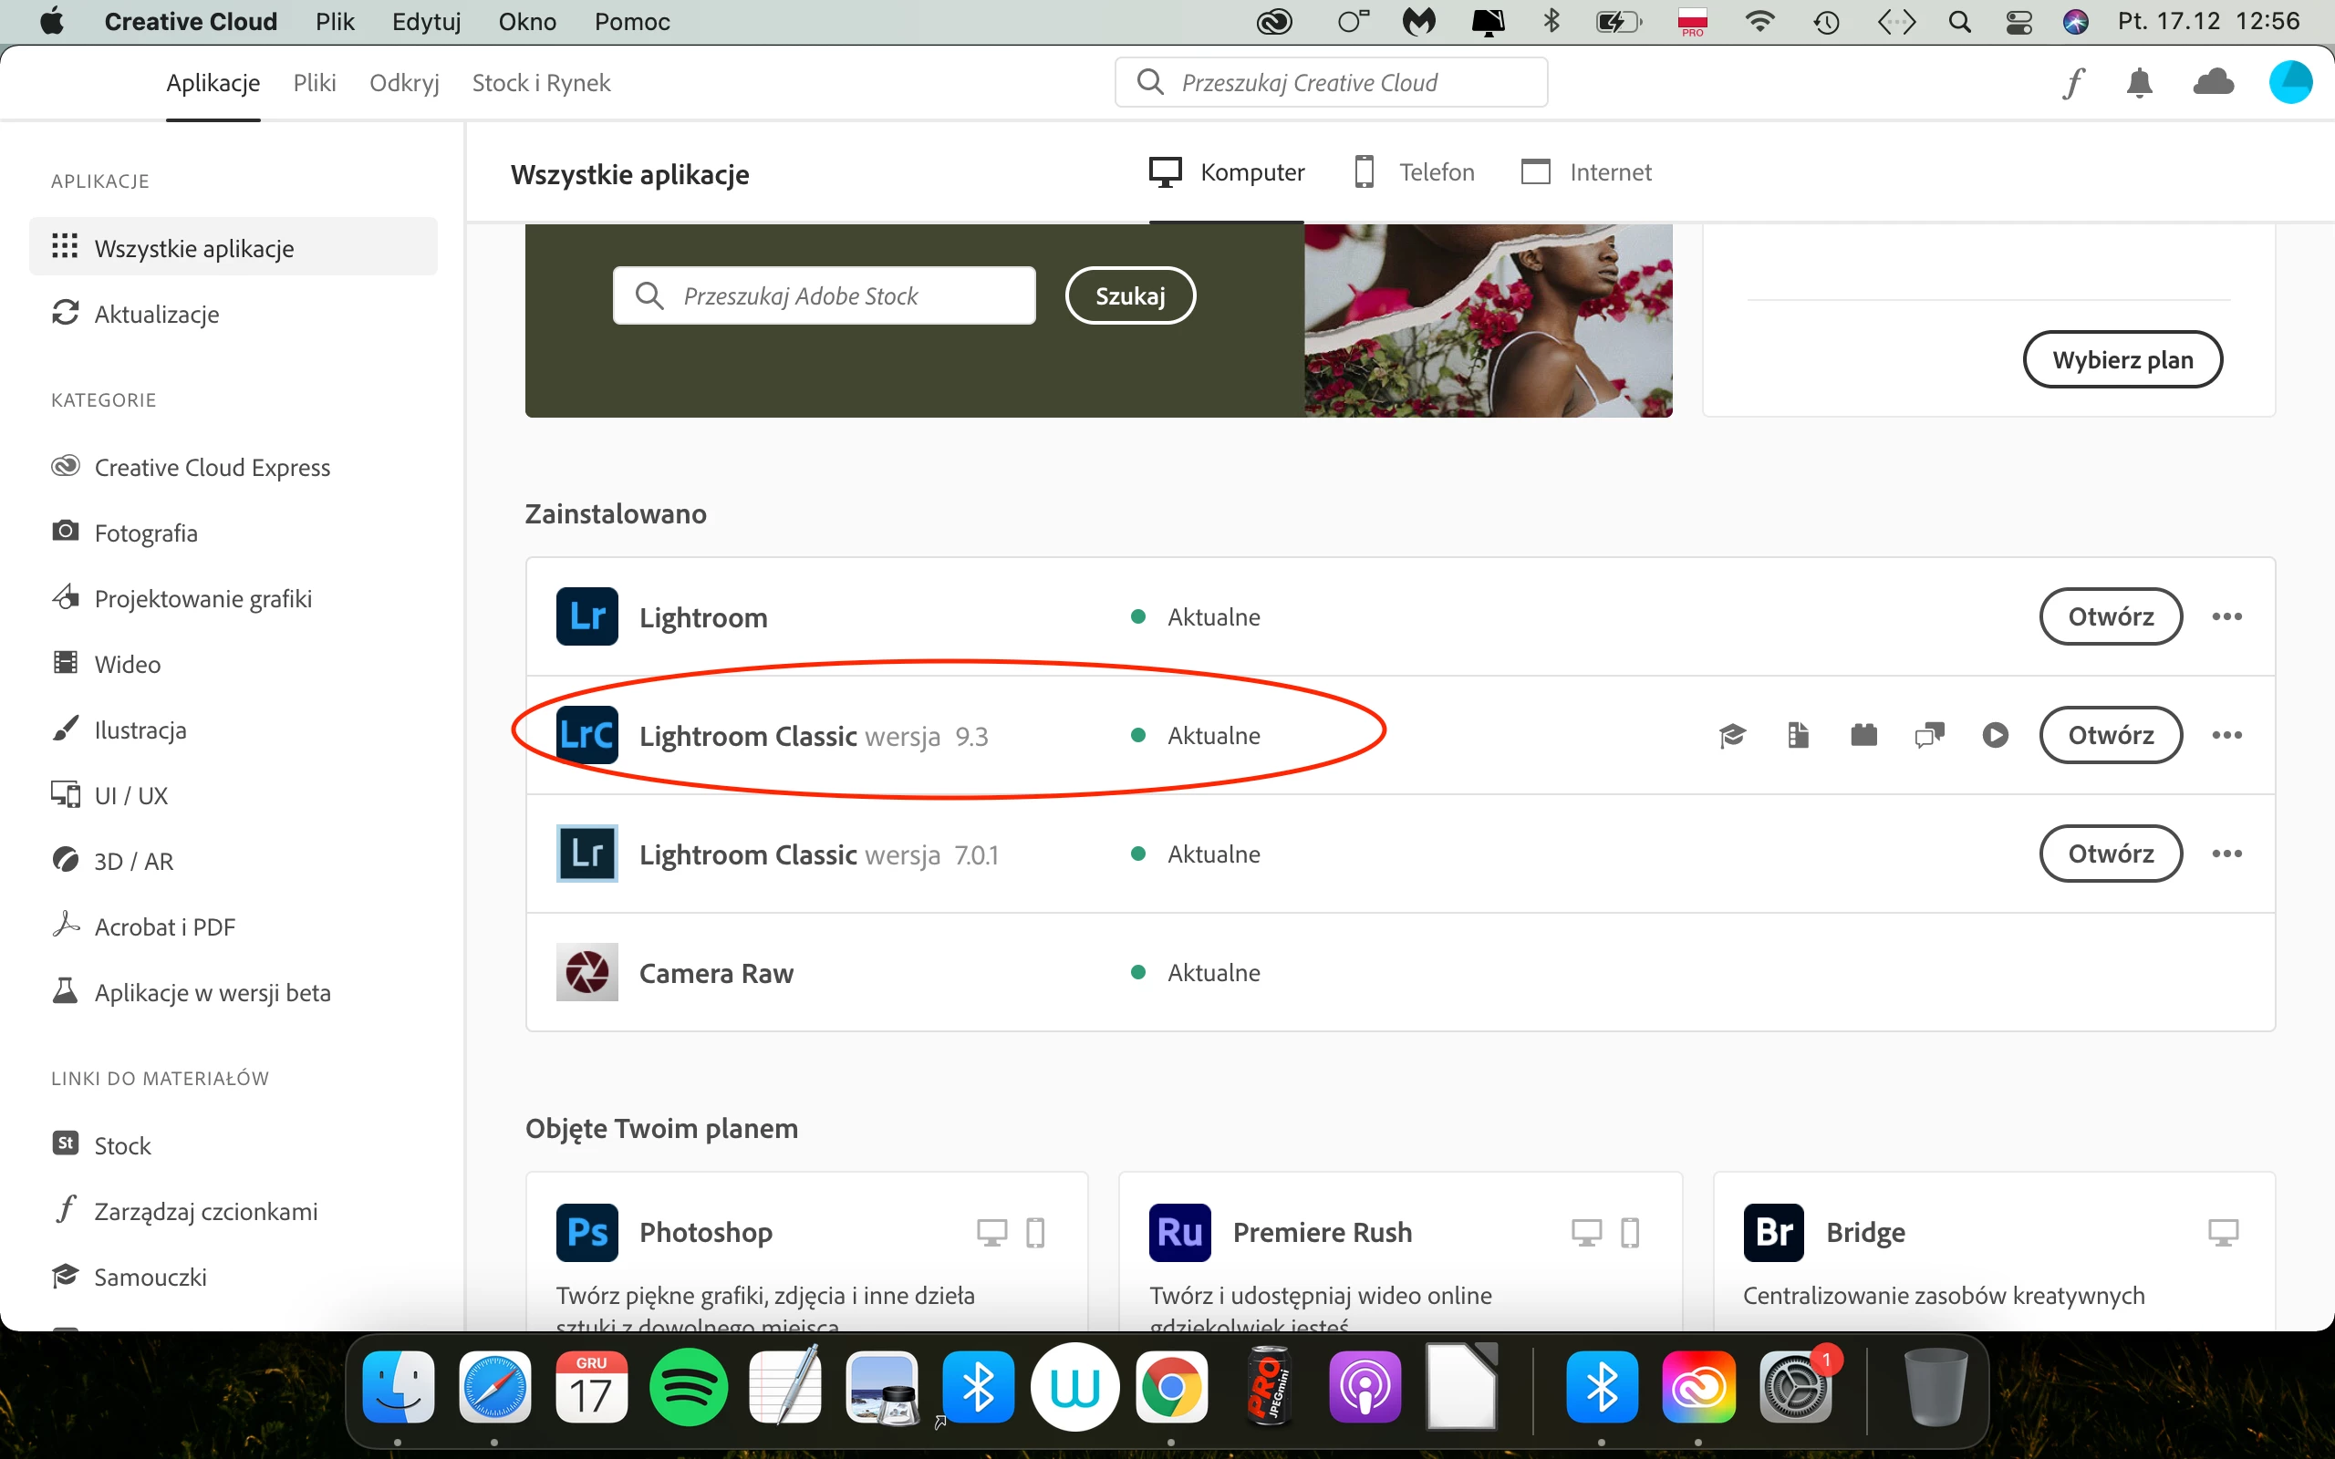The width and height of the screenshot is (2335, 1459).
Task: Click the play icon in Lightroom Classic row
Action: (x=1996, y=736)
